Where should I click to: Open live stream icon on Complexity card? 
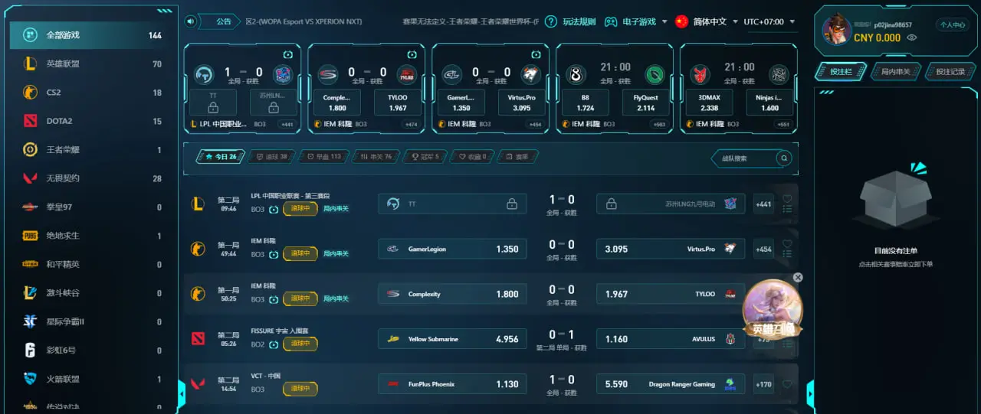click(x=412, y=54)
